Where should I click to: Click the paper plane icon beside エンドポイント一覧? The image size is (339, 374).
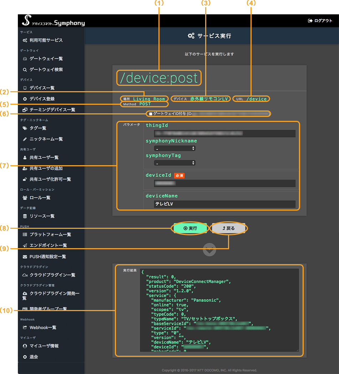point(25,245)
